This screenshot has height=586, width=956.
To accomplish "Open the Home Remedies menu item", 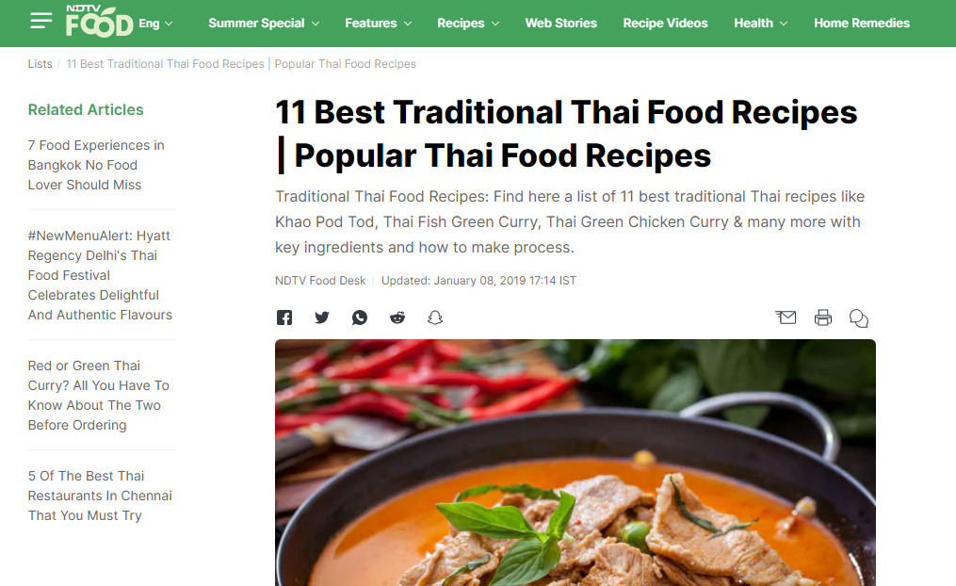I will [x=862, y=24].
